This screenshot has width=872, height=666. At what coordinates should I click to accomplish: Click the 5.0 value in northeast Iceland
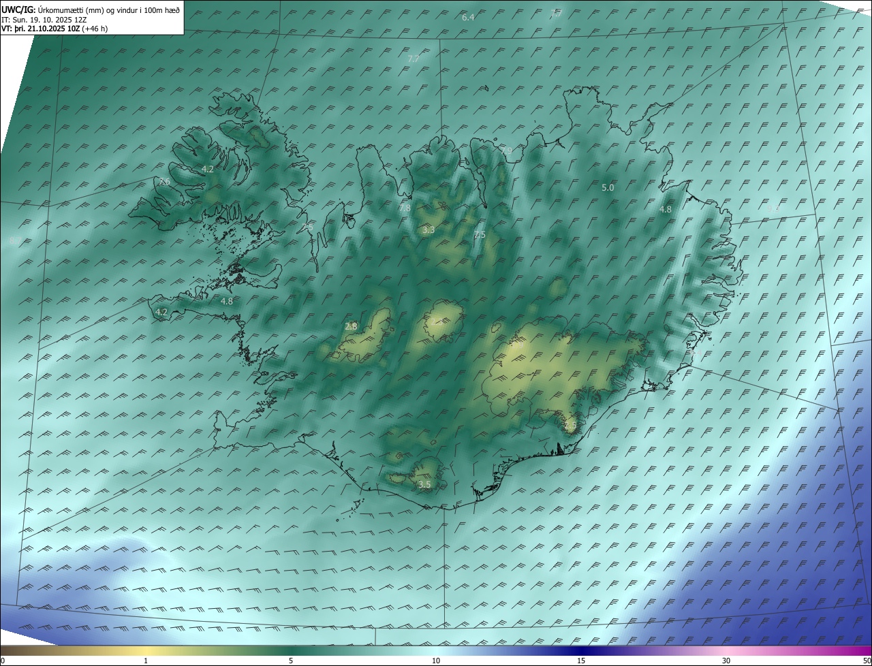coord(608,187)
